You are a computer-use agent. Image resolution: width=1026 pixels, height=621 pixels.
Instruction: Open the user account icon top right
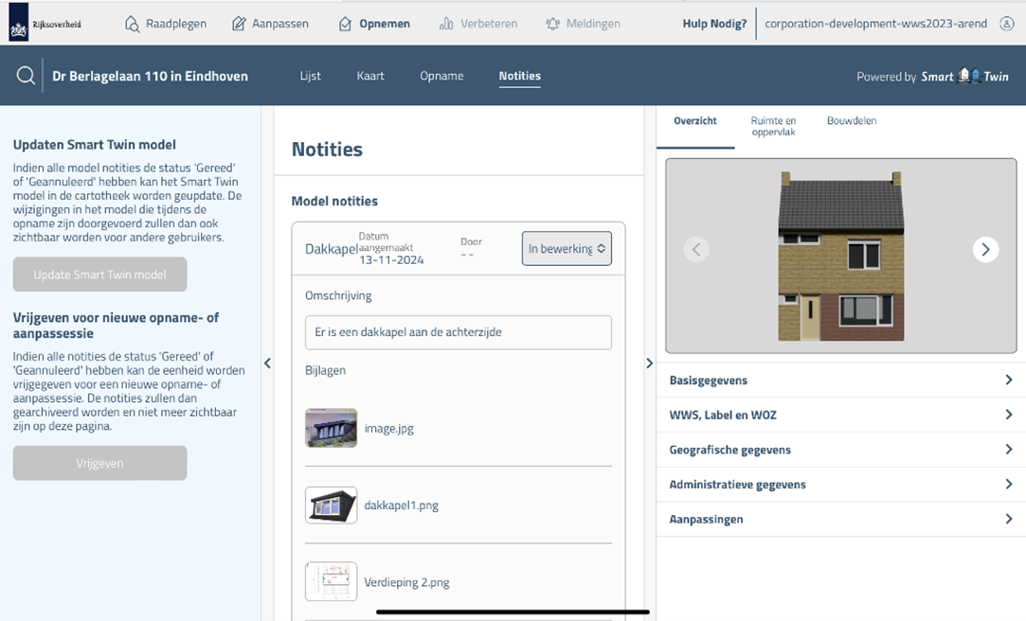[1007, 24]
